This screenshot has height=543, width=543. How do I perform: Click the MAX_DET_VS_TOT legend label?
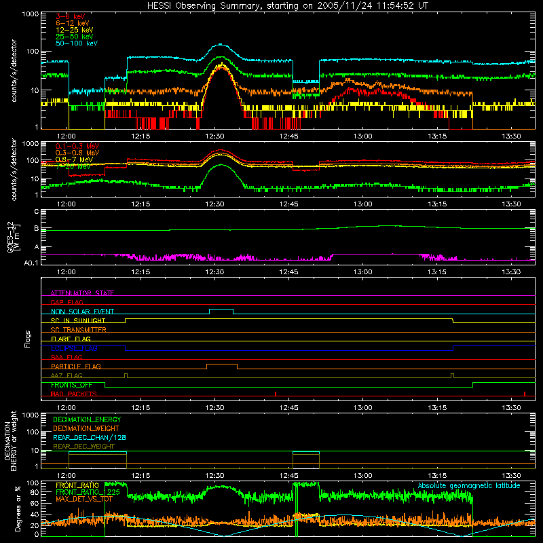[x=83, y=499]
